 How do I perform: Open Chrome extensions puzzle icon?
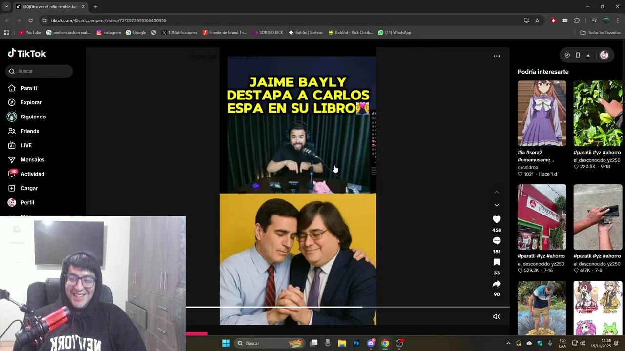(577, 20)
